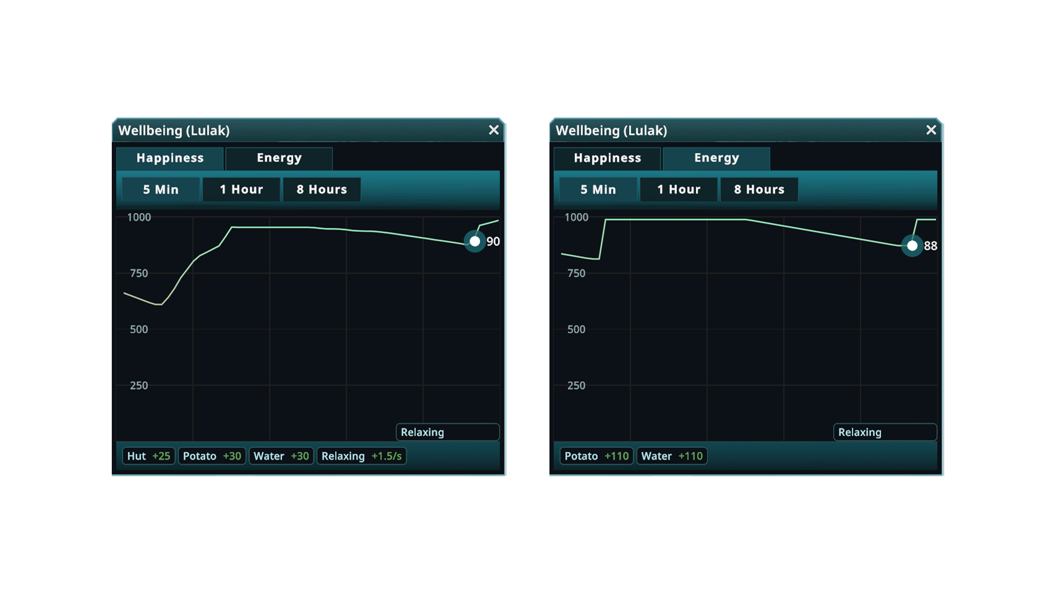Close the left Wellbeing (Lulak) window

click(x=493, y=130)
